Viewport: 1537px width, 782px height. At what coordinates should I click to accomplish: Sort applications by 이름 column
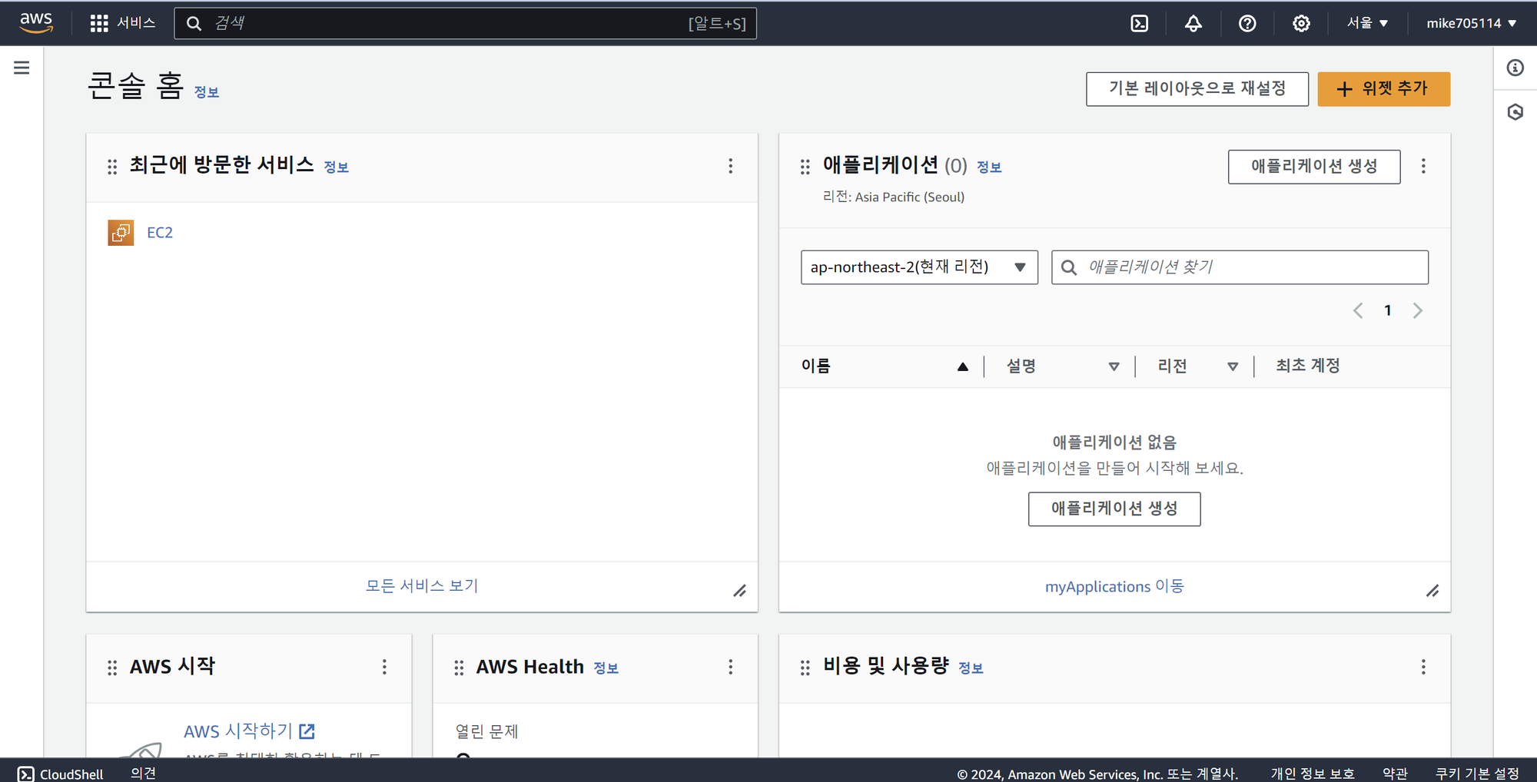[884, 366]
